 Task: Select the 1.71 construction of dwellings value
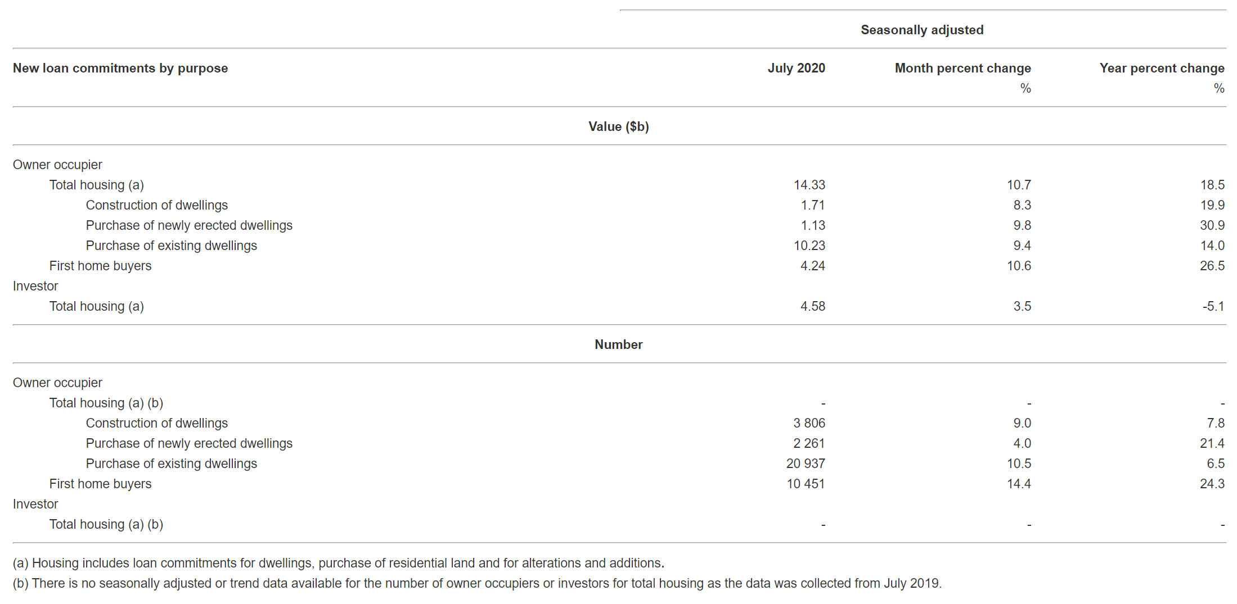813,205
